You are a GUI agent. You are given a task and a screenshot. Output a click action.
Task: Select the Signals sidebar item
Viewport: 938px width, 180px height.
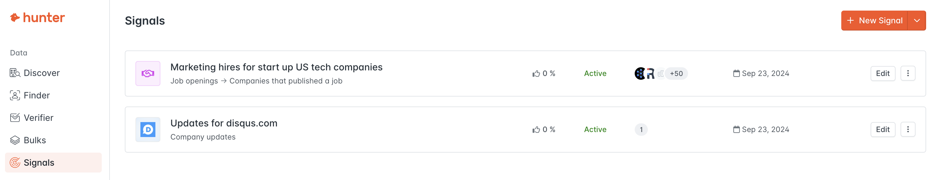[53, 163]
